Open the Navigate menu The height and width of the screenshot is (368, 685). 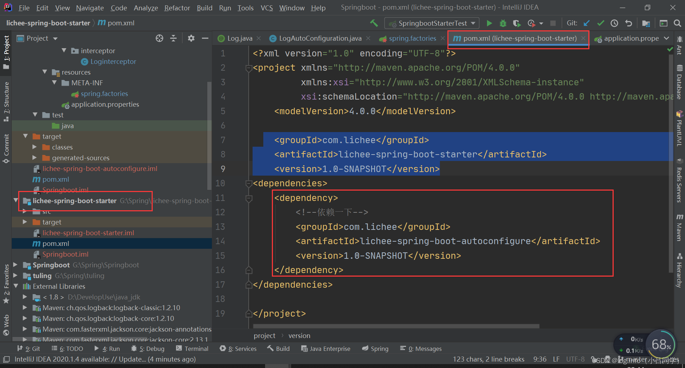point(90,8)
